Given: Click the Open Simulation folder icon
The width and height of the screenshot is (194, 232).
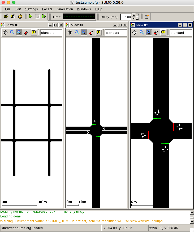Looking at the screenshot, I should tap(6, 17).
